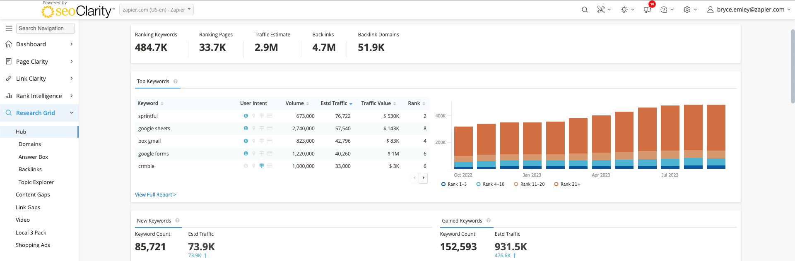
Task: Click the hamburger menu icon in sidebar
Action: 9,29
